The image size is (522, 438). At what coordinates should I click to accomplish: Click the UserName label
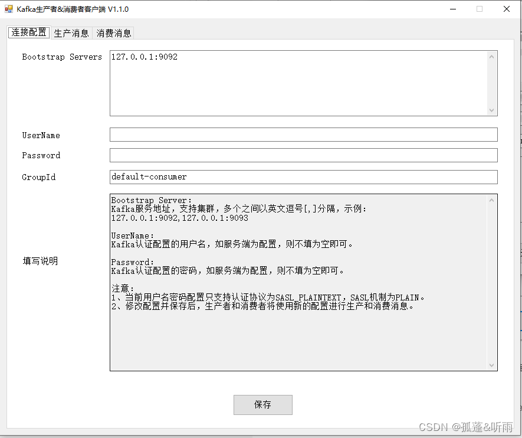41,135
